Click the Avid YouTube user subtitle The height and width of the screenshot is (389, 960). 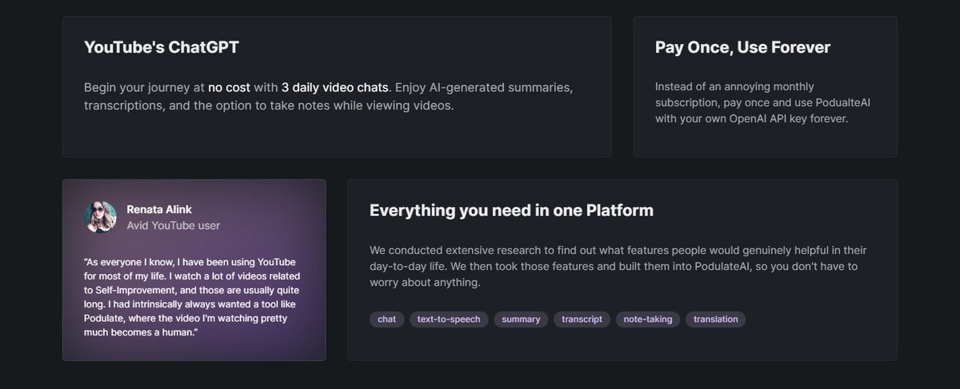[x=173, y=226]
